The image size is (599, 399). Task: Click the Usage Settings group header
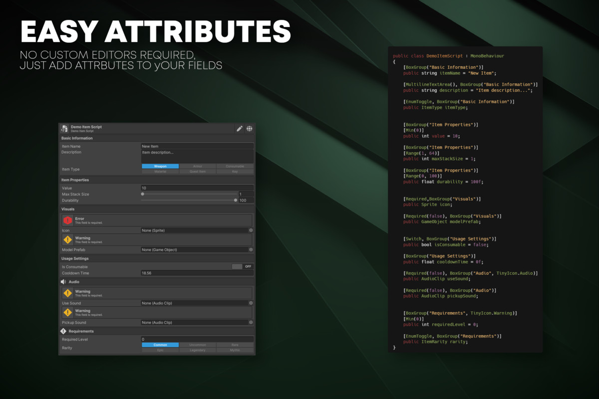point(75,258)
